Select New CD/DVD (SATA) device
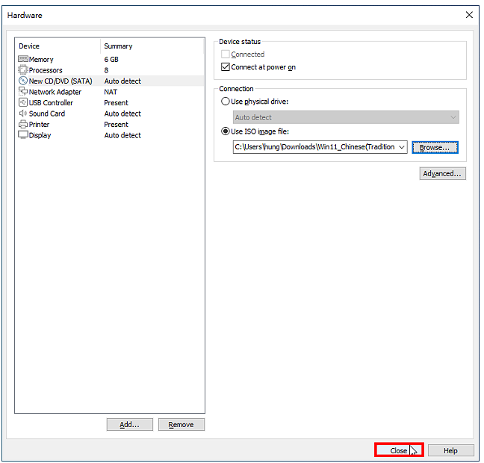This screenshot has height=463, width=484. pyautogui.click(x=111, y=81)
